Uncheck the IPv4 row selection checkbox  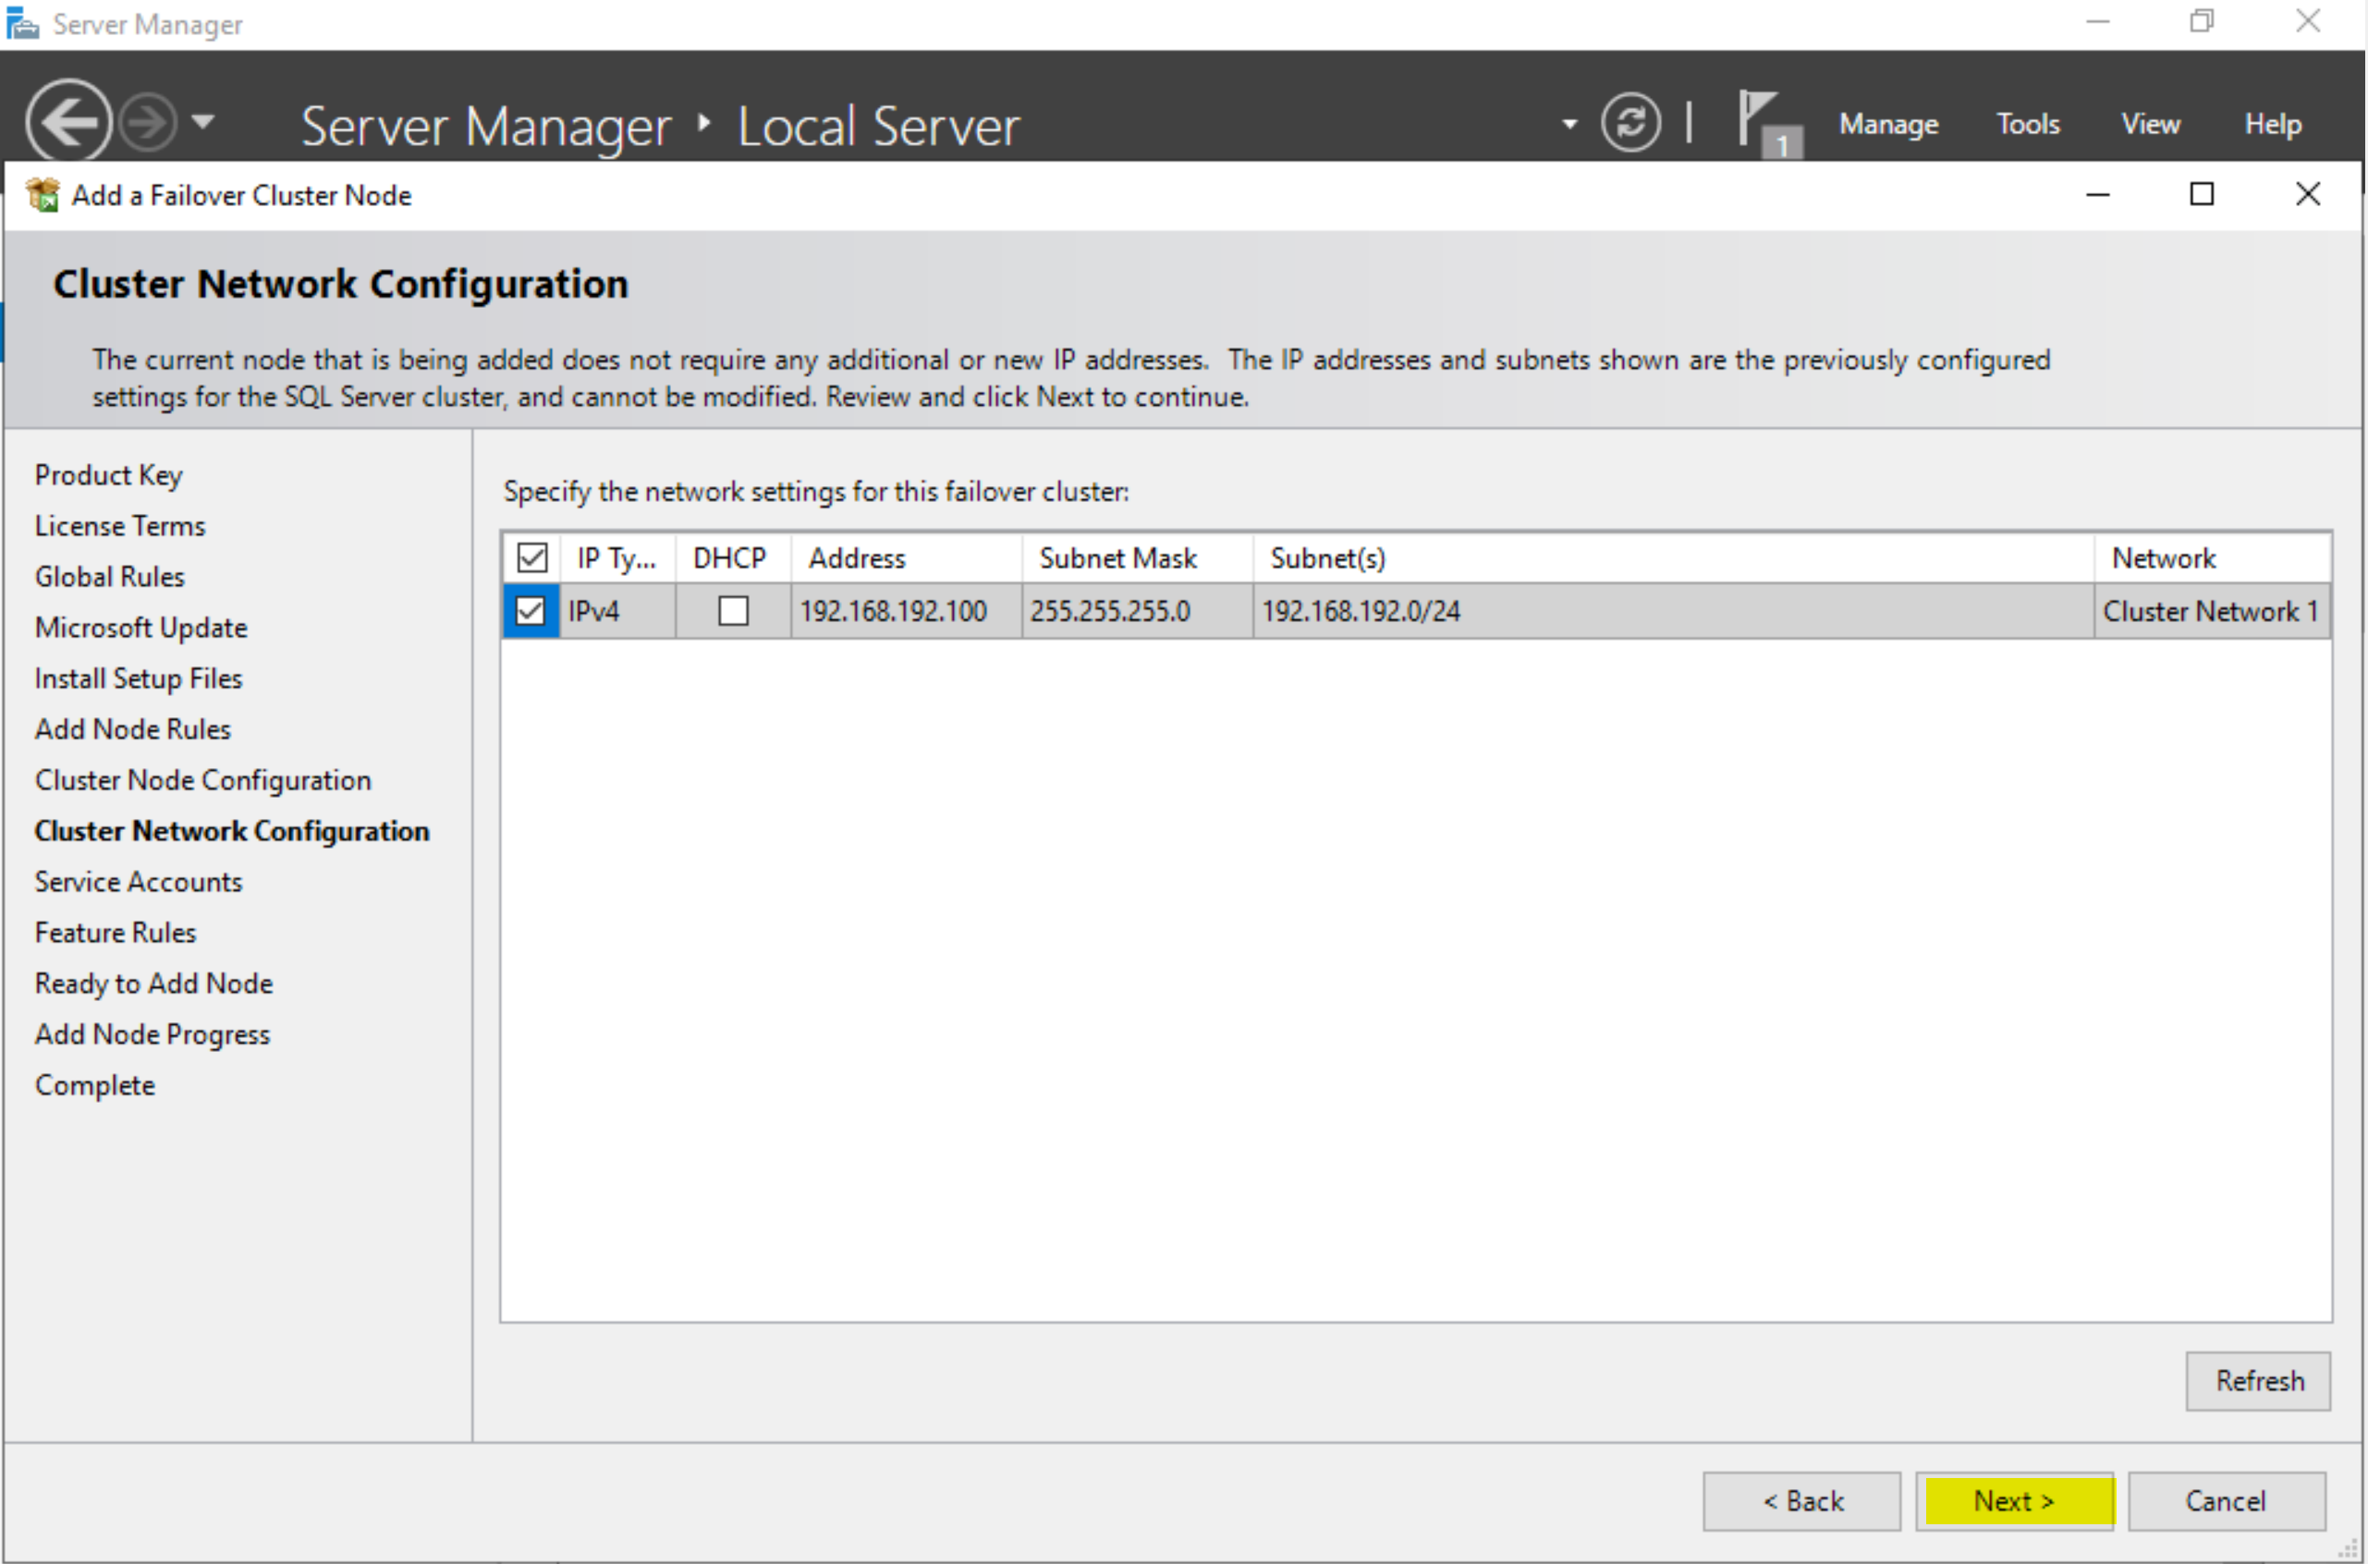531,610
